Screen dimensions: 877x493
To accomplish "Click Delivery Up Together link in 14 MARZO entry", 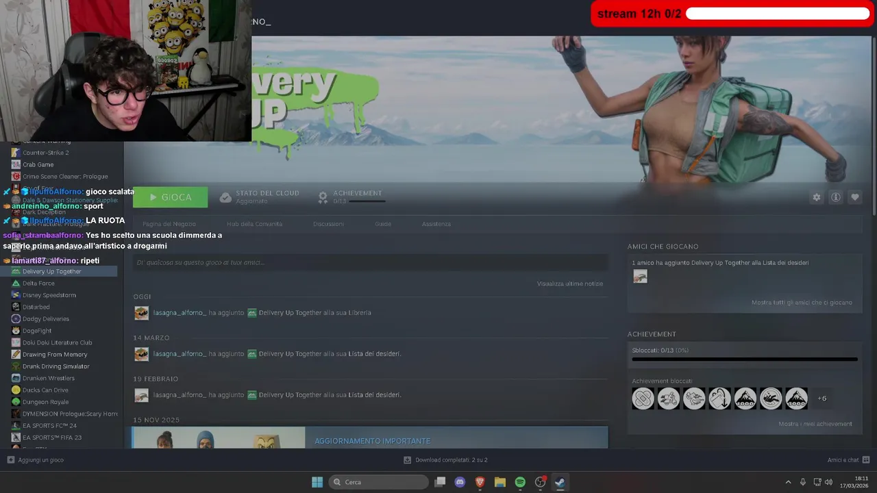I will [x=290, y=354].
